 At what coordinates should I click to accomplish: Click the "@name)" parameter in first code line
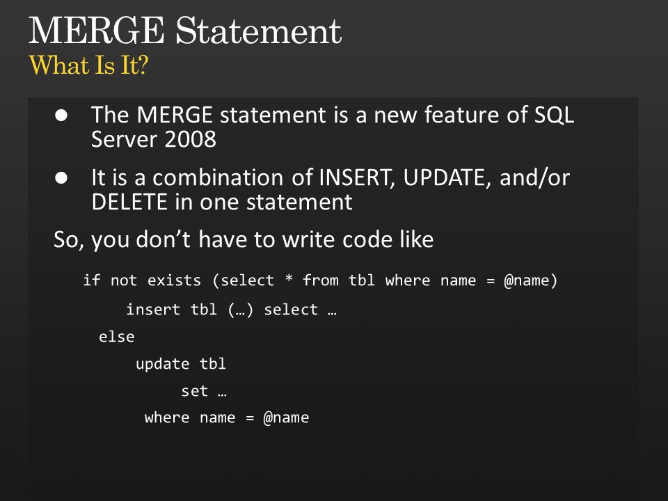tap(530, 280)
